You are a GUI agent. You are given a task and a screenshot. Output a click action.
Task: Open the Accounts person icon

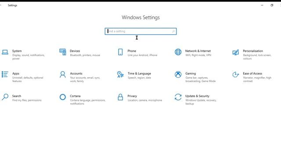(x=63, y=75)
